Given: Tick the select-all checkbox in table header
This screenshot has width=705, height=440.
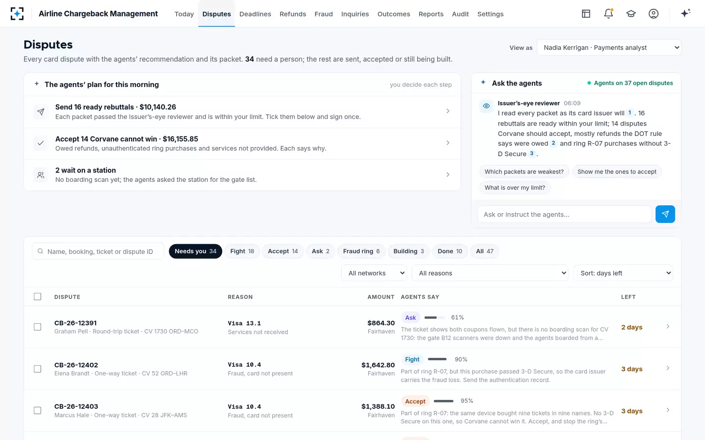Looking at the screenshot, I should tap(38, 297).
